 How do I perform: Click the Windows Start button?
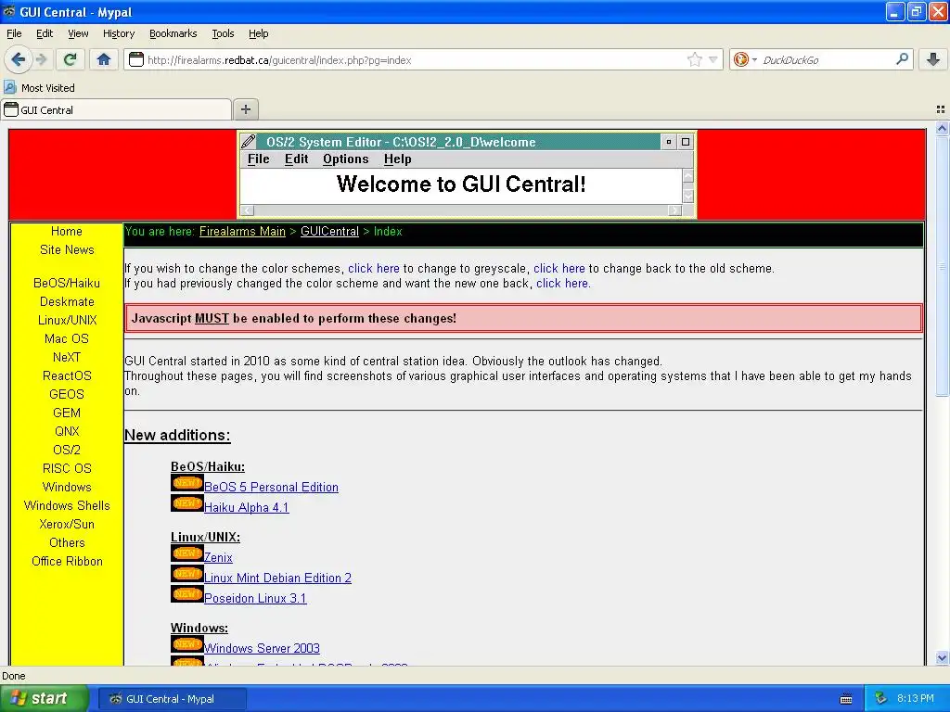click(x=45, y=699)
